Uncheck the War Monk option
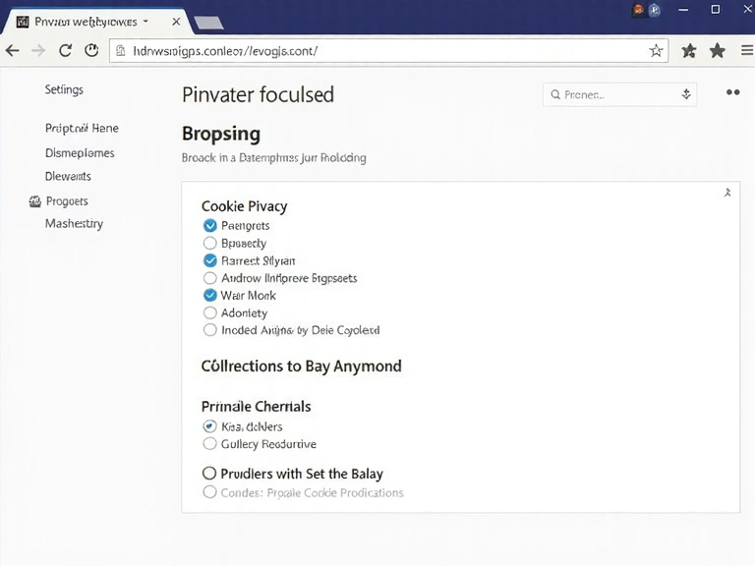This screenshot has height=566, width=755. [x=210, y=295]
